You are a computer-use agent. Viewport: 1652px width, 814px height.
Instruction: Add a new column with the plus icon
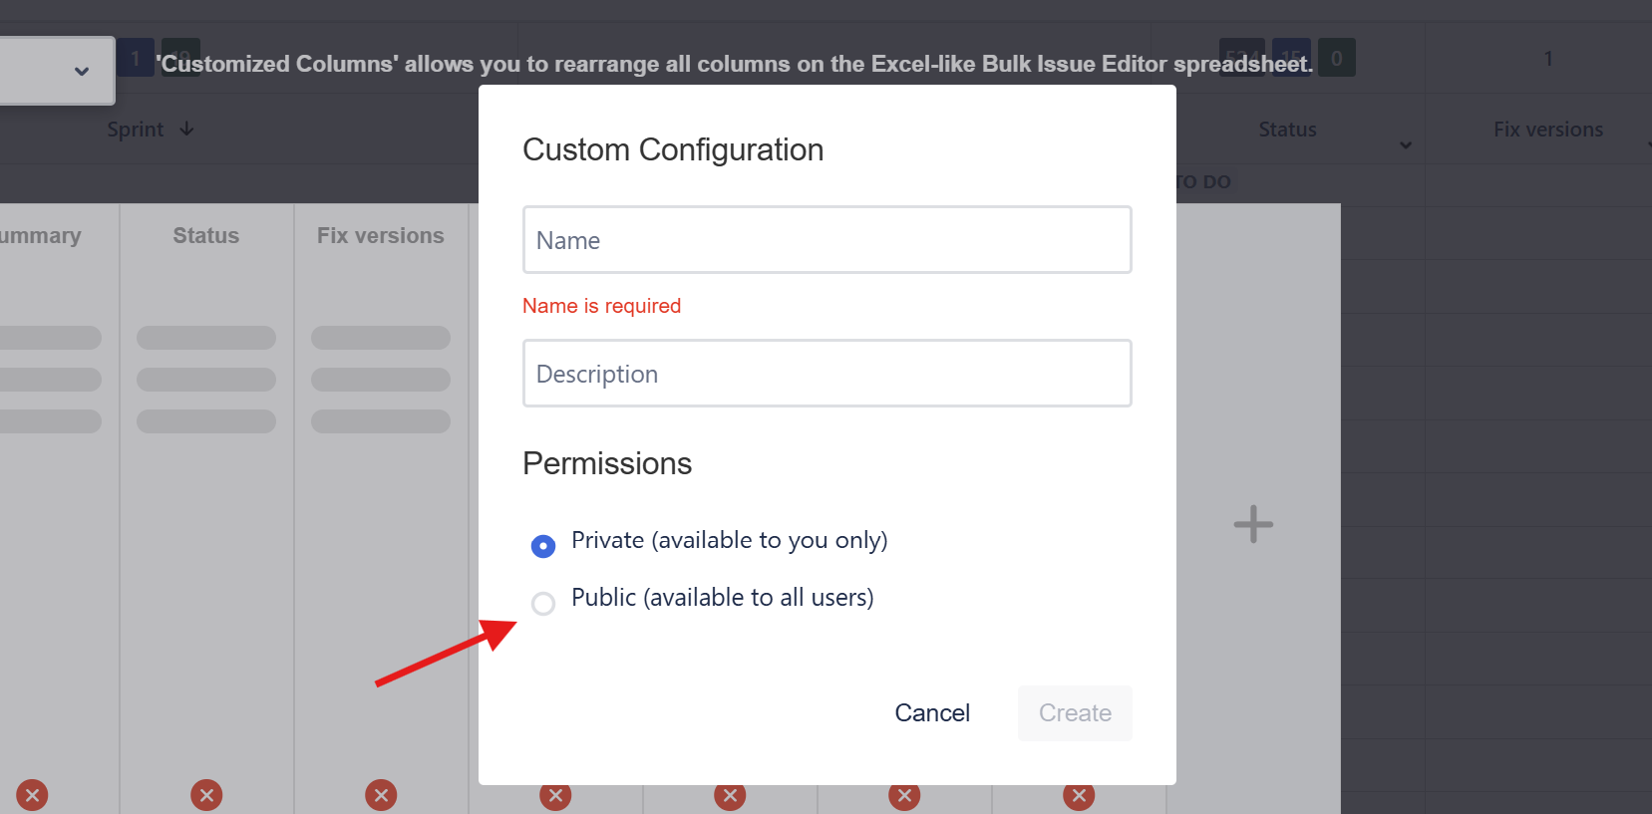[x=1253, y=524]
